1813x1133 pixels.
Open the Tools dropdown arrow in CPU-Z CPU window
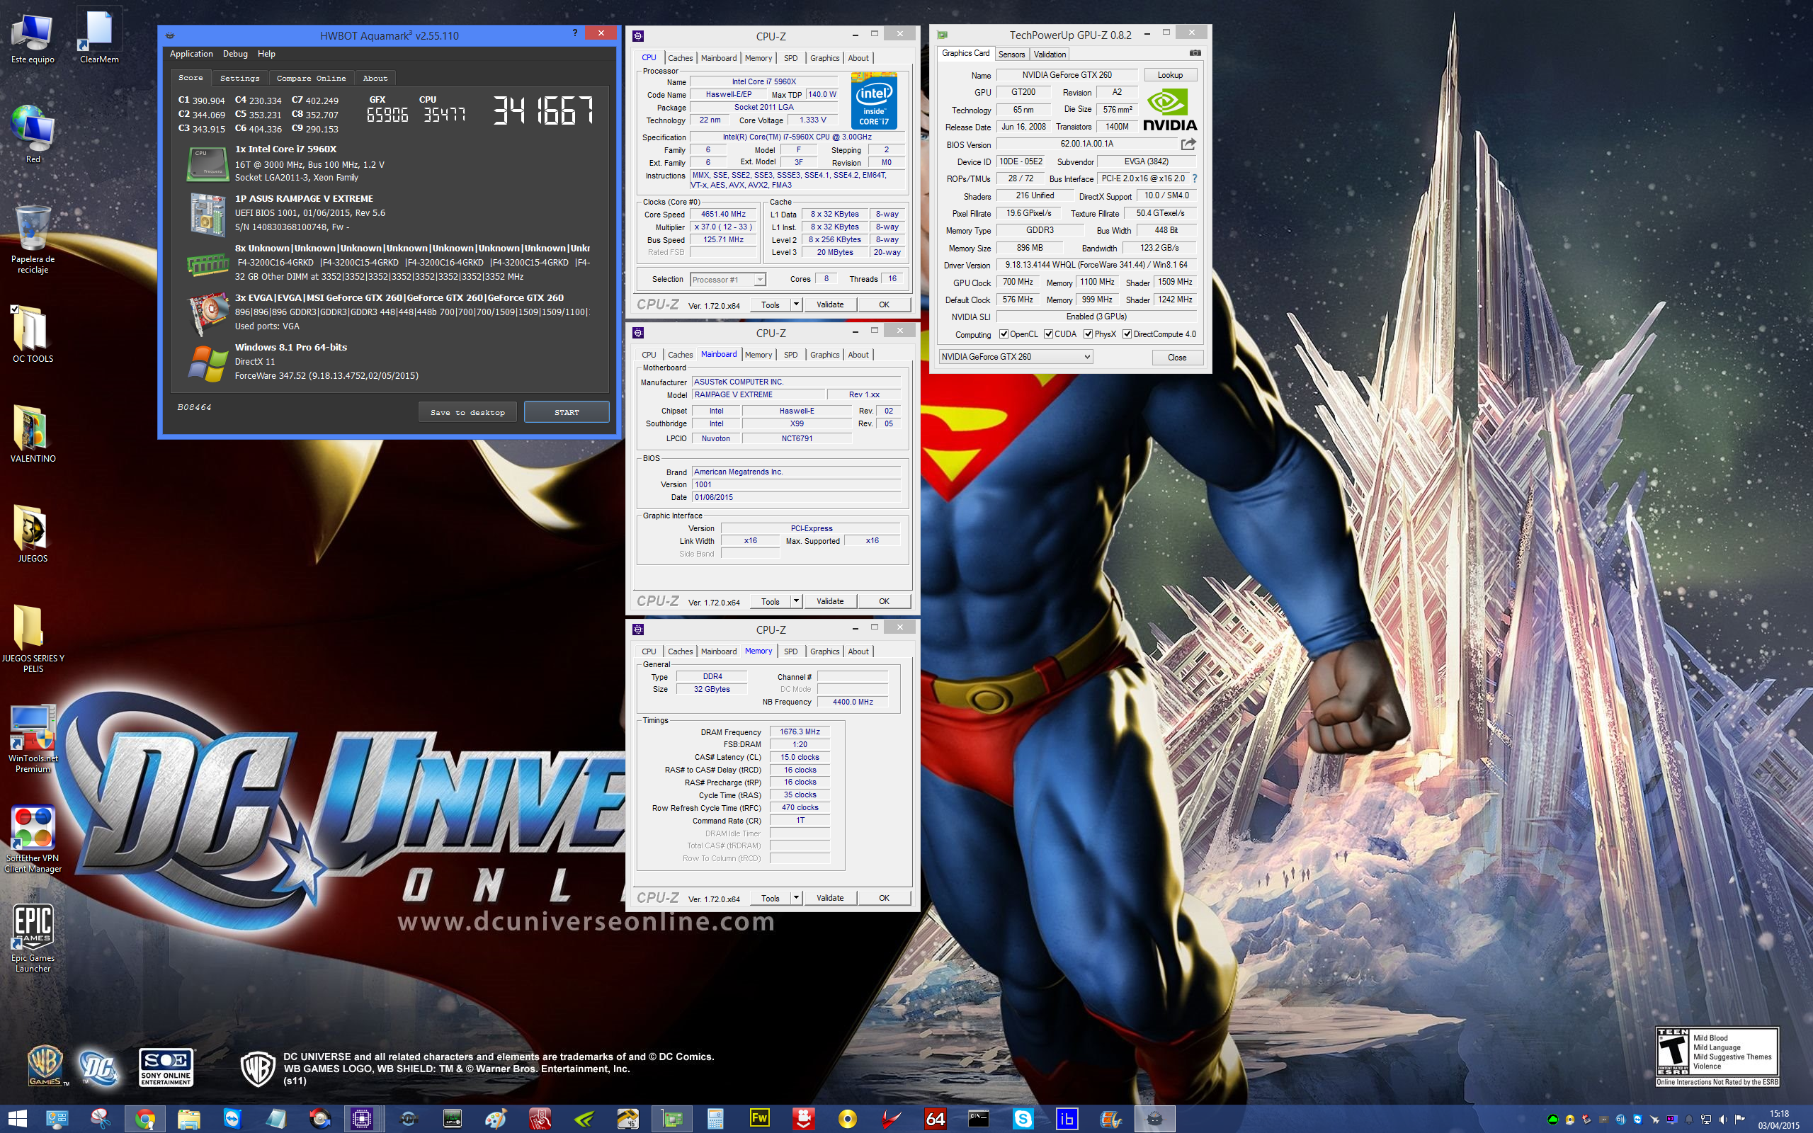pos(795,304)
